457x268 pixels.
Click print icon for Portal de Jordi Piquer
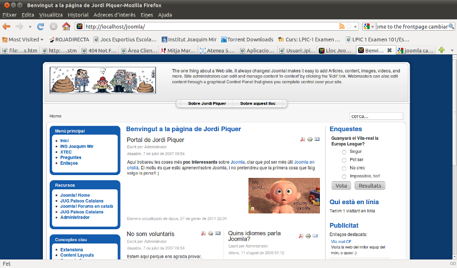tap(310, 140)
